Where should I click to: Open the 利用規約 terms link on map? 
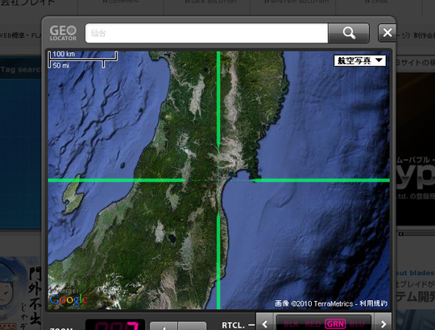coord(373,303)
